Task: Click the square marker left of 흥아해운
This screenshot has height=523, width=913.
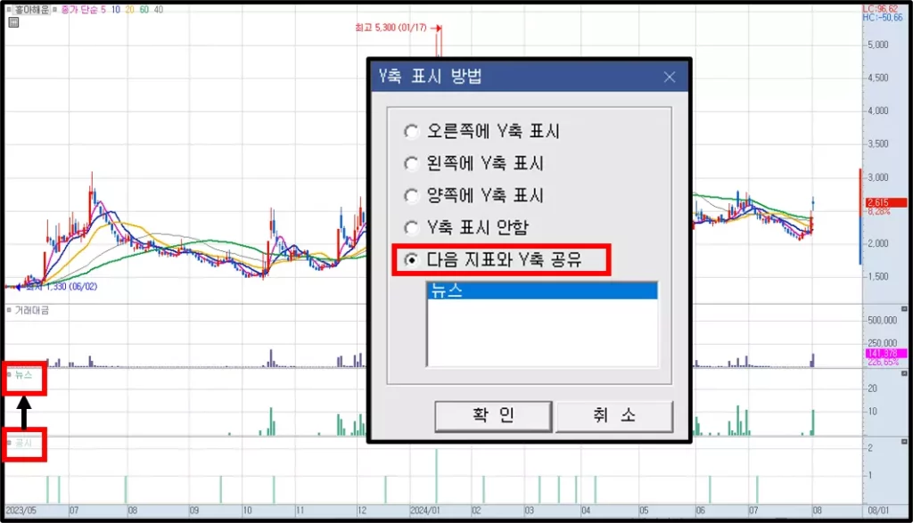Action: click(9, 10)
